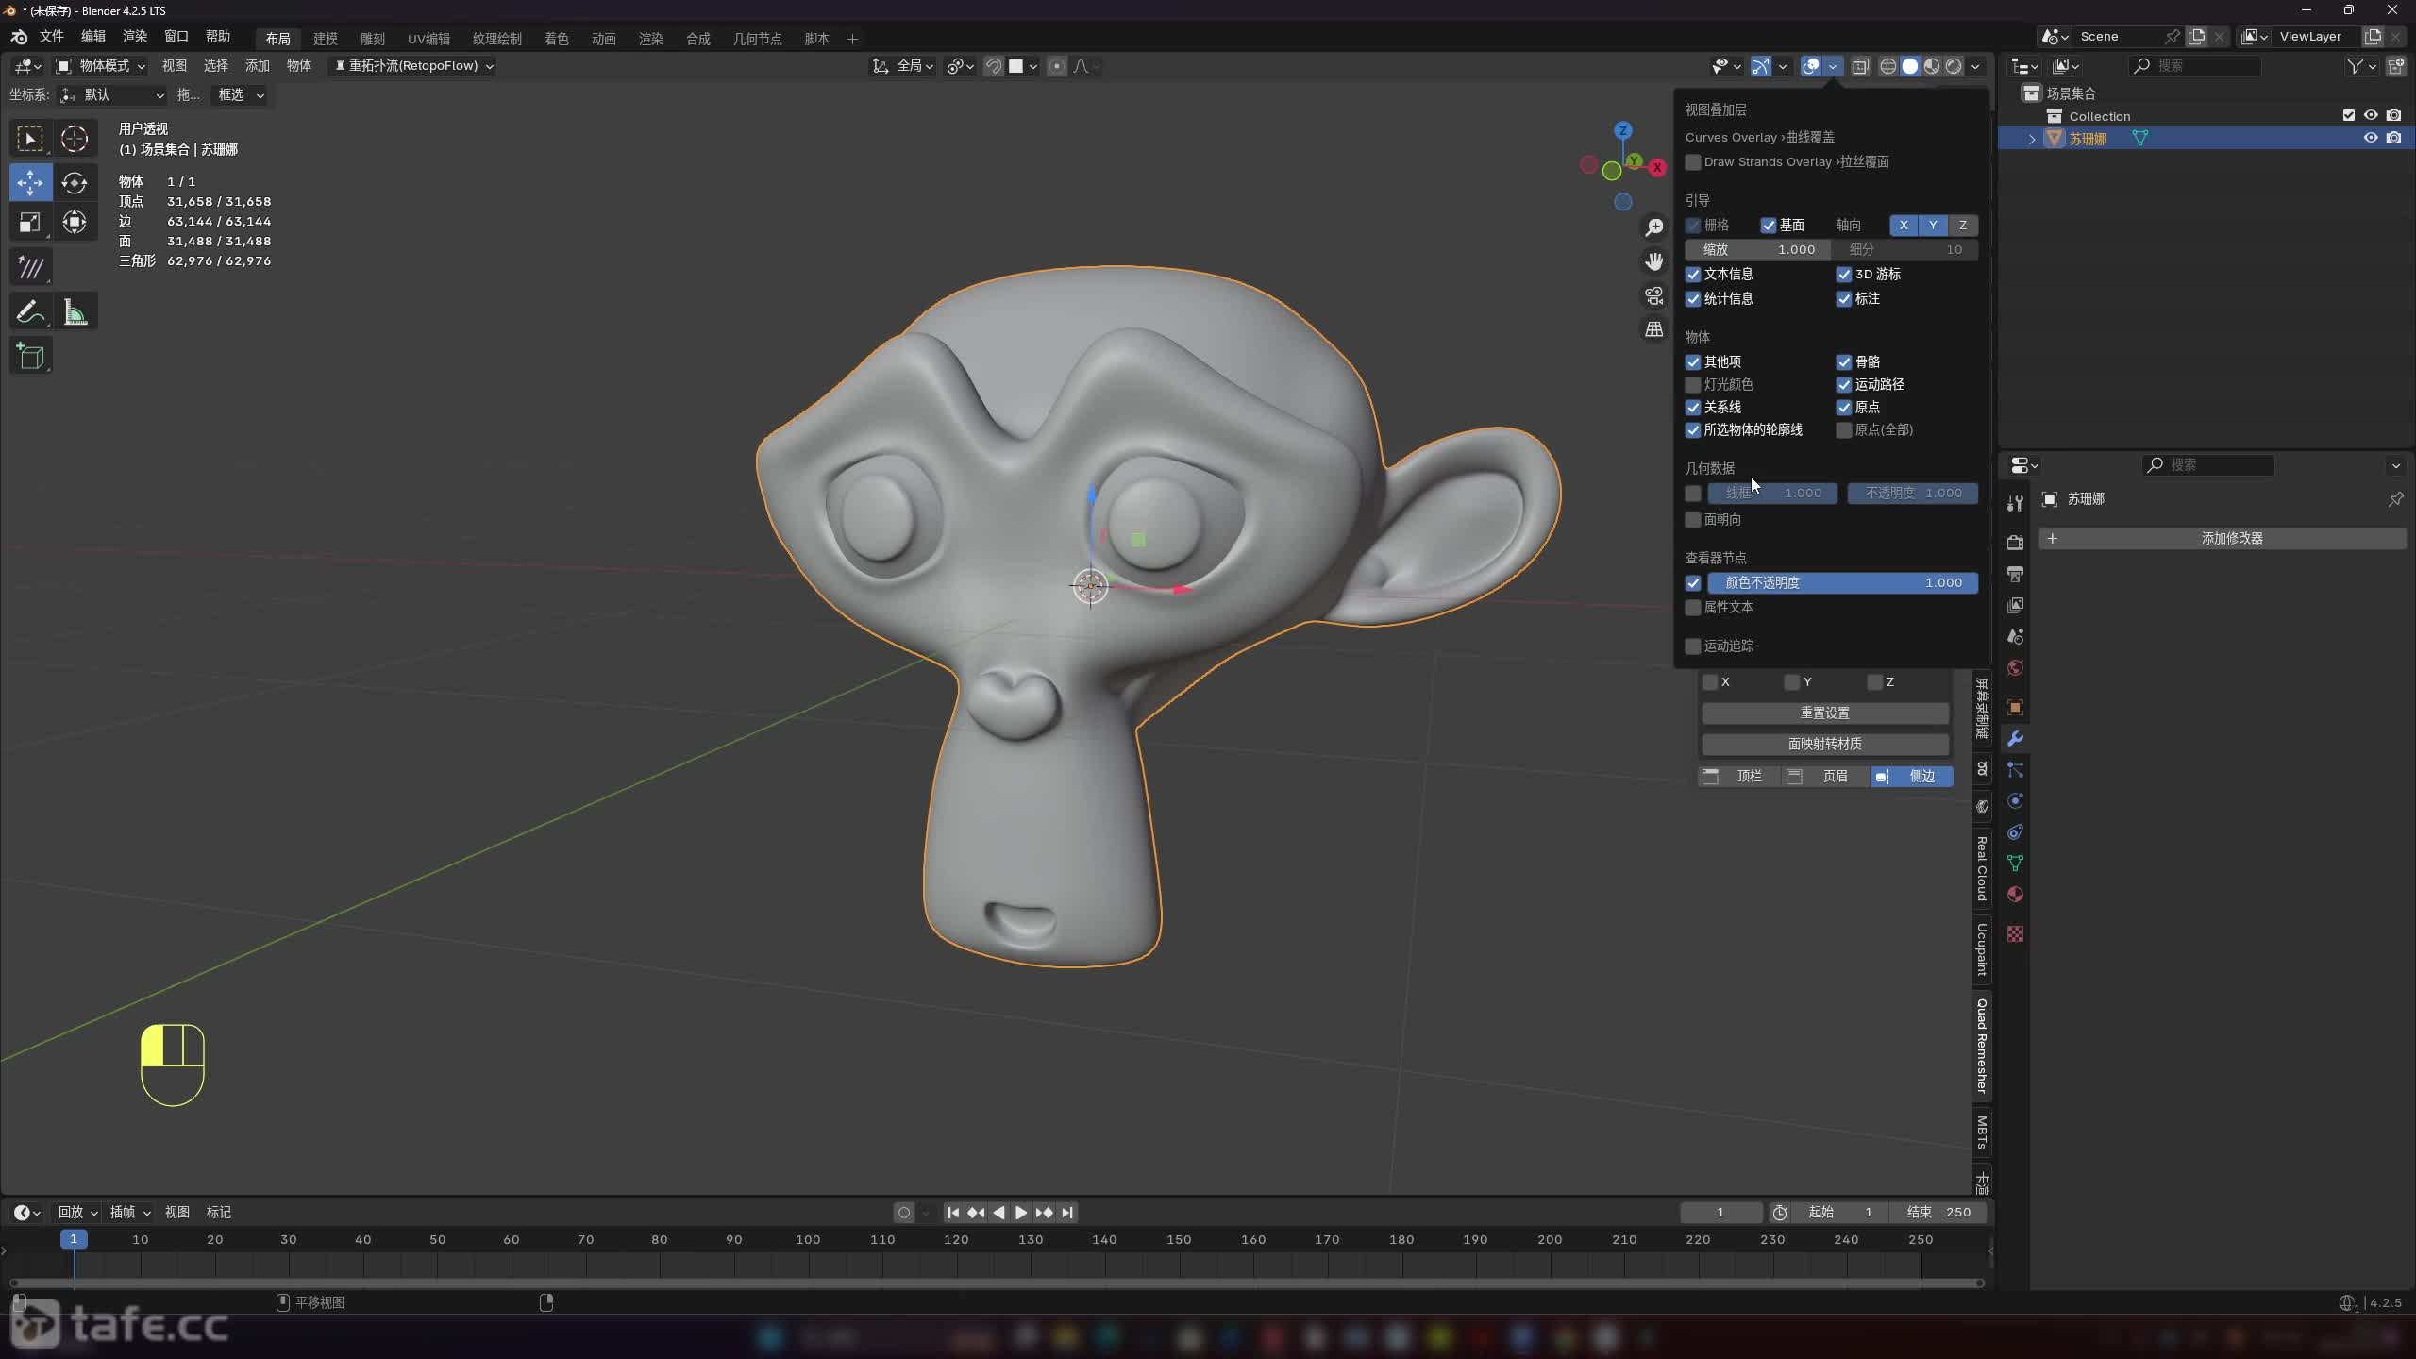Open RetopoFlow 重拓扑流 dropdown
2416x1359 pixels.
coord(413,66)
